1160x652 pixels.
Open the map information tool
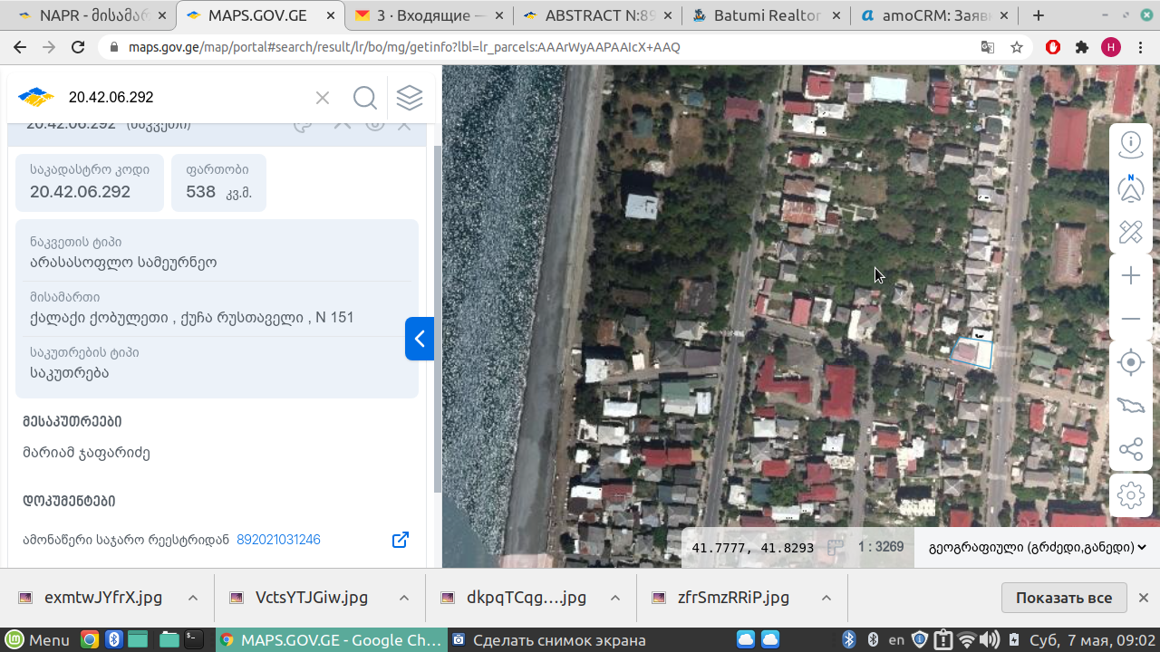pos(1131,143)
